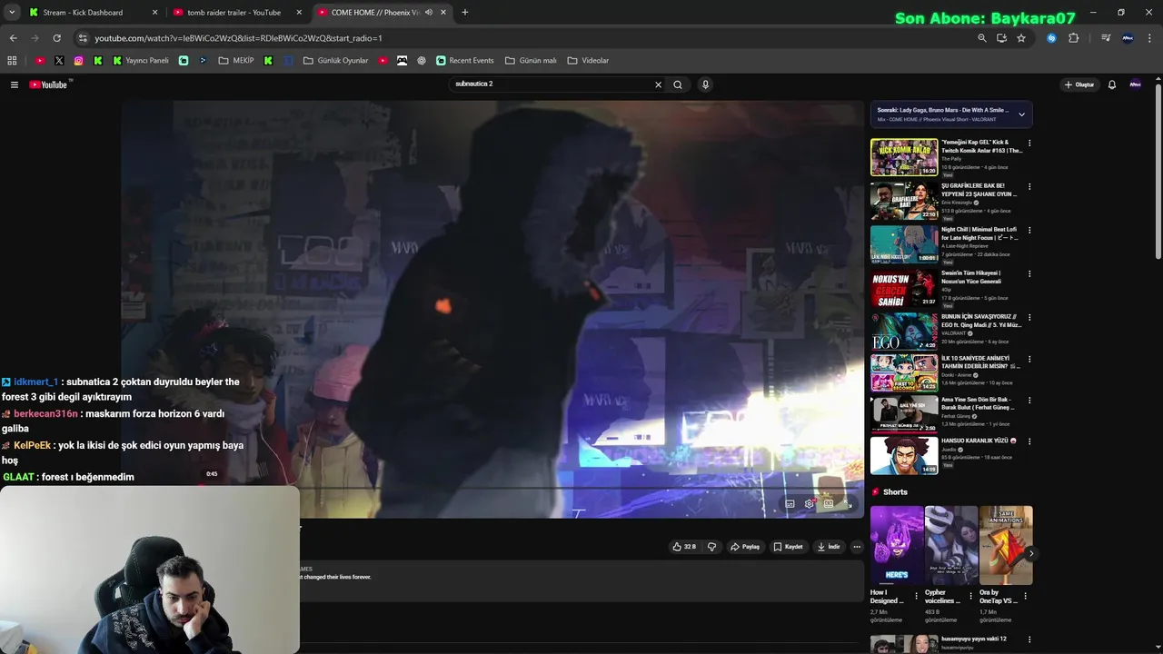Open the 'Cypher voicelines' short thumbnail
Image resolution: width=1163 pixels, height=654 pixels.
951,545
